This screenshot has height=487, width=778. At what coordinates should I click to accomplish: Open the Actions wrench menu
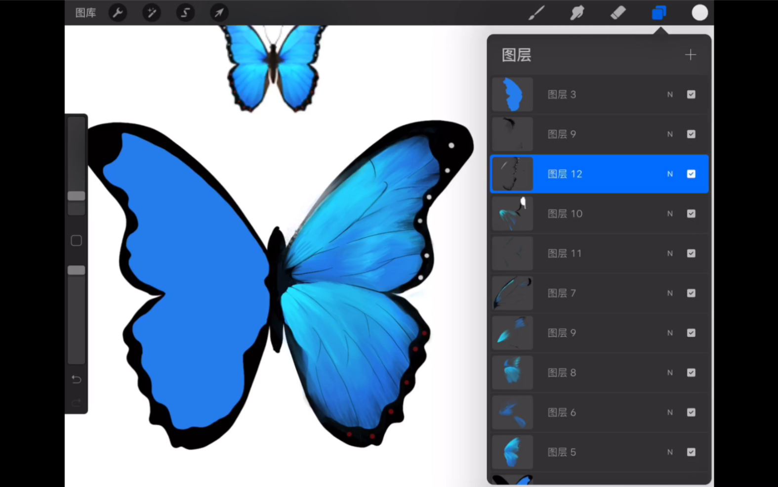click(x=118, y=13)
